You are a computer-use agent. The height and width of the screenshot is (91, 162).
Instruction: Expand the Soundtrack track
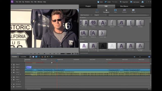coord(12,87)
